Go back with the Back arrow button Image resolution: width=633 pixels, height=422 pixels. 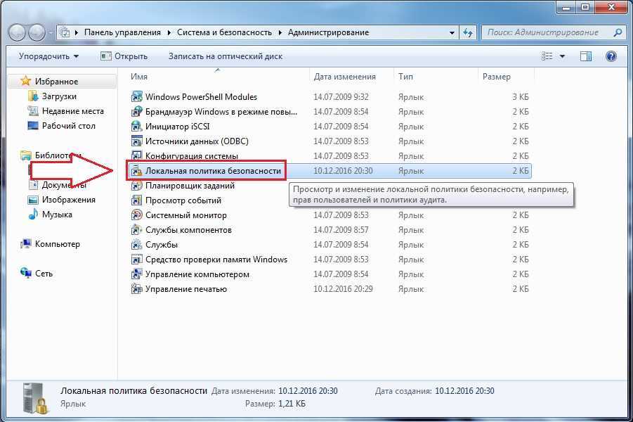(18, 32)
